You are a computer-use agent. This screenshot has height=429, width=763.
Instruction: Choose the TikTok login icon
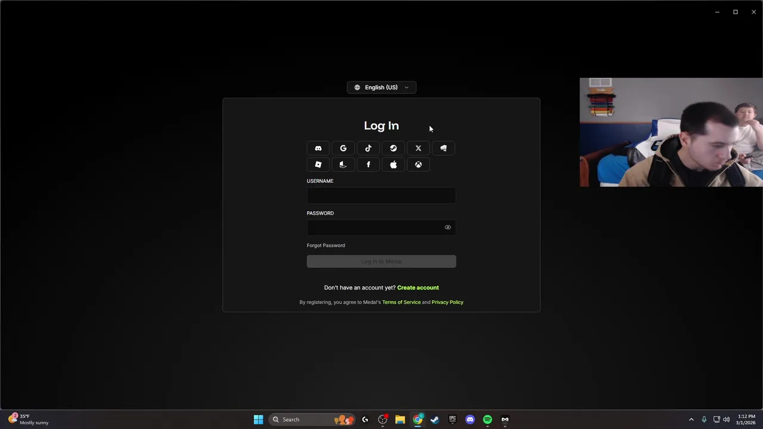[x=368, y=148]
